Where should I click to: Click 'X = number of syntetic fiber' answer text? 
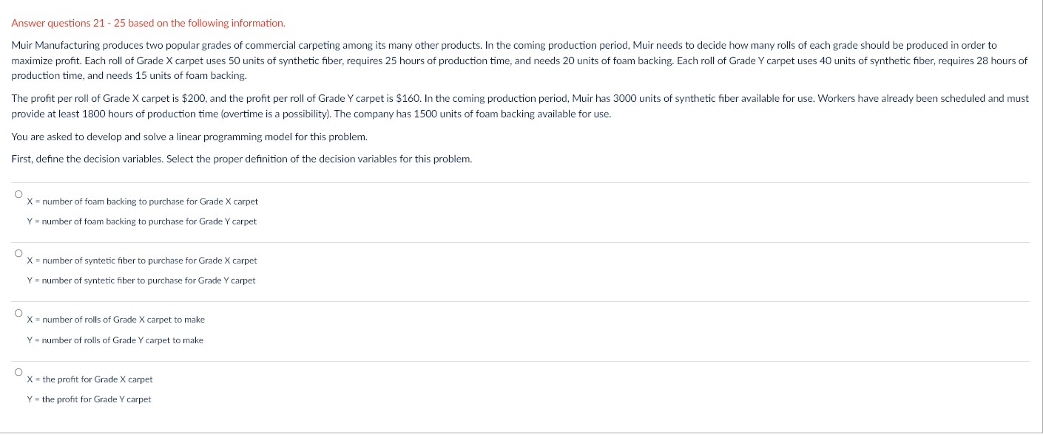(141, 261)
